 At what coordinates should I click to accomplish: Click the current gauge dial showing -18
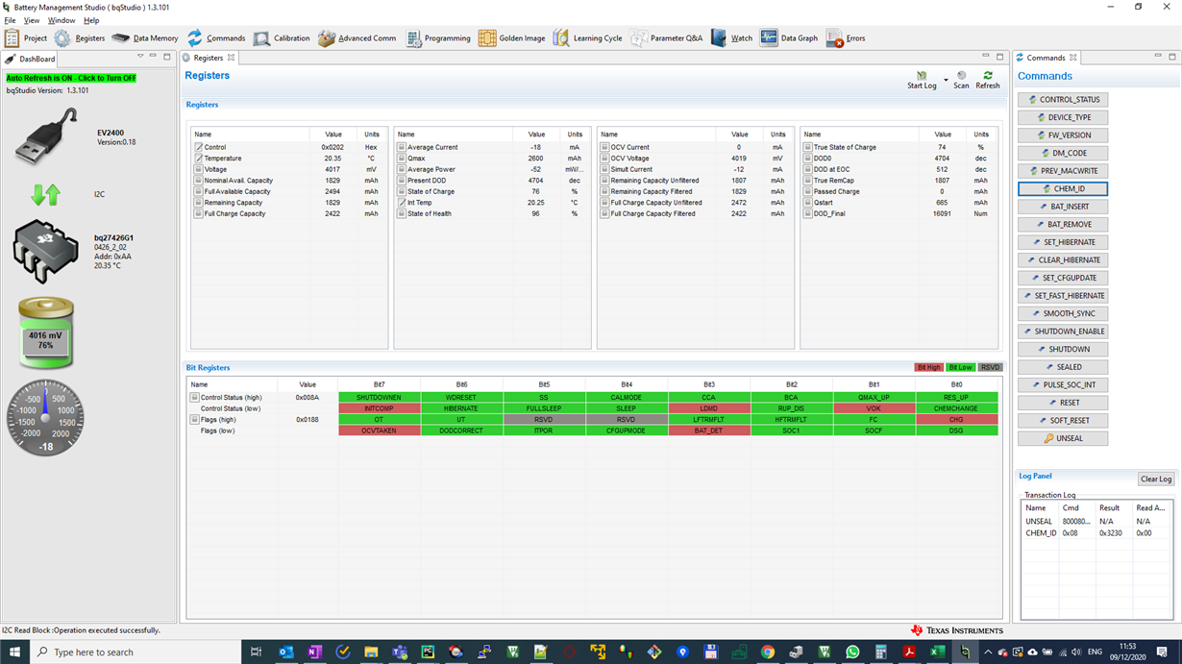tap(45, 417)
